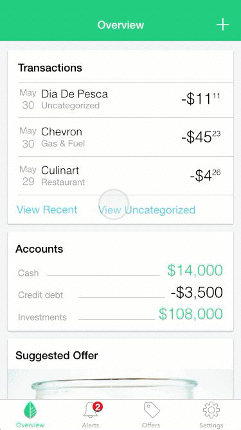
Task: Select the Investments account row
Action: click(120, 315)
